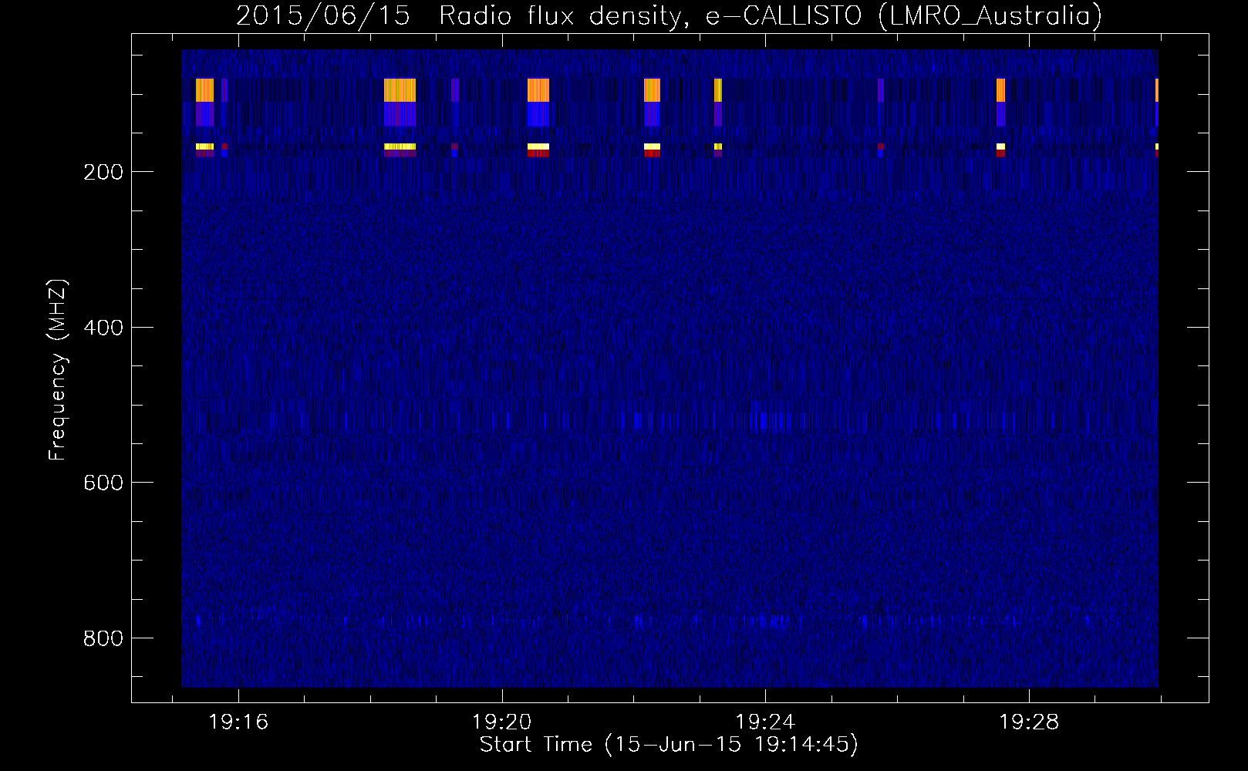
Task: Click the plot title text
Action: (669, 15)
